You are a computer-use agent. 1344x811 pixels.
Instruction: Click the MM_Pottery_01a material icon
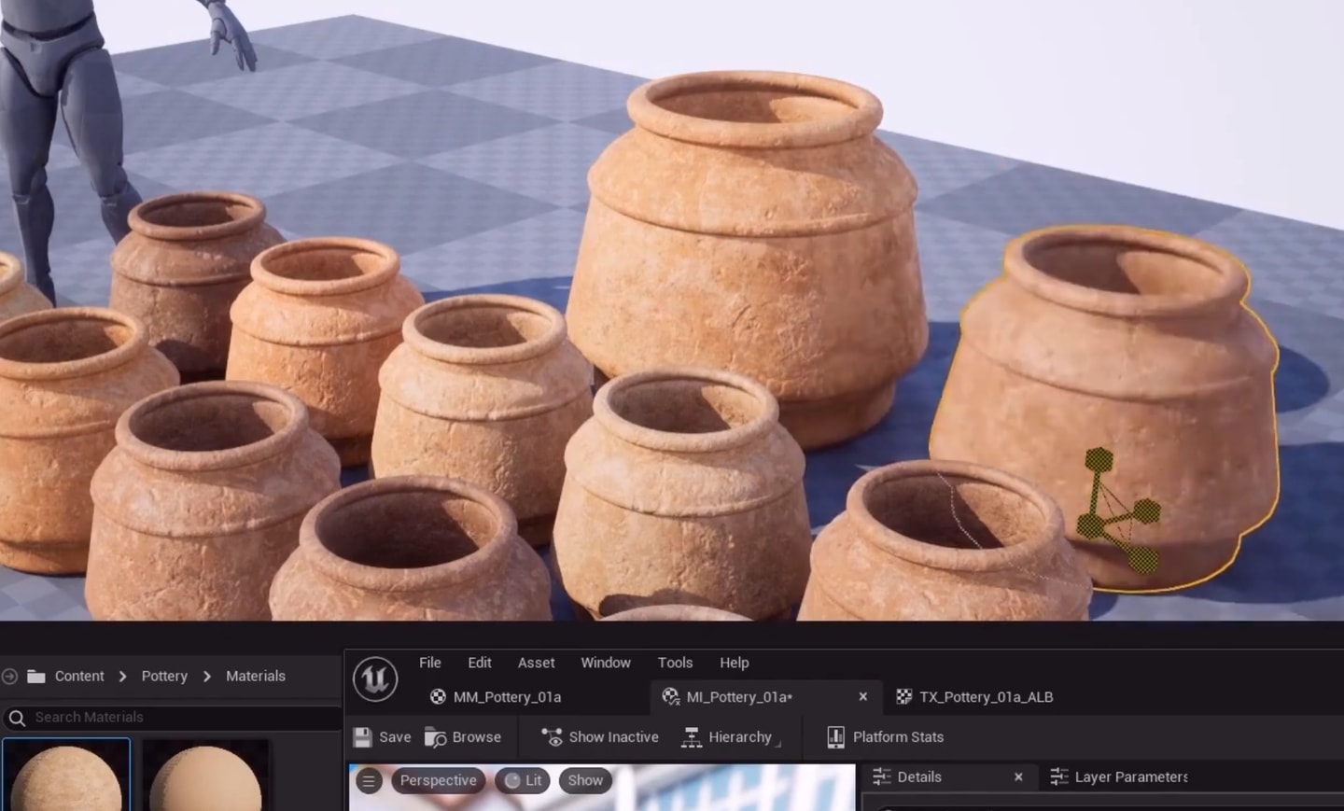438,697
